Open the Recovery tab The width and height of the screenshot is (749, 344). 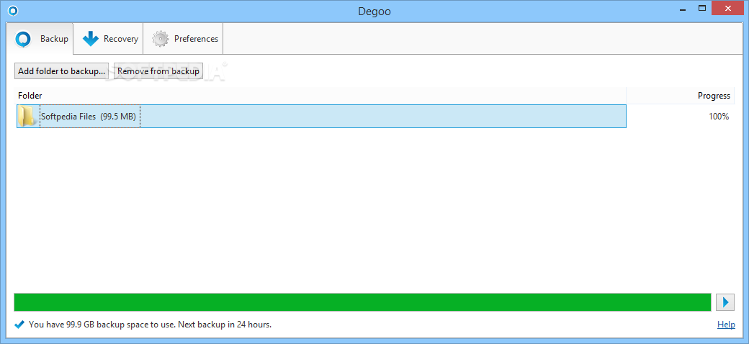tap(109, 39)
